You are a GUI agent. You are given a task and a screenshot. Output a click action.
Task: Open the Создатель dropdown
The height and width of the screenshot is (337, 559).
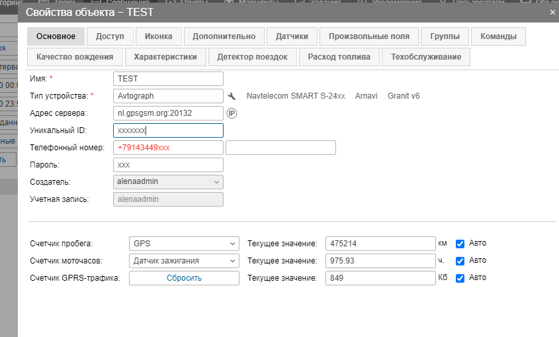[168, 181]
